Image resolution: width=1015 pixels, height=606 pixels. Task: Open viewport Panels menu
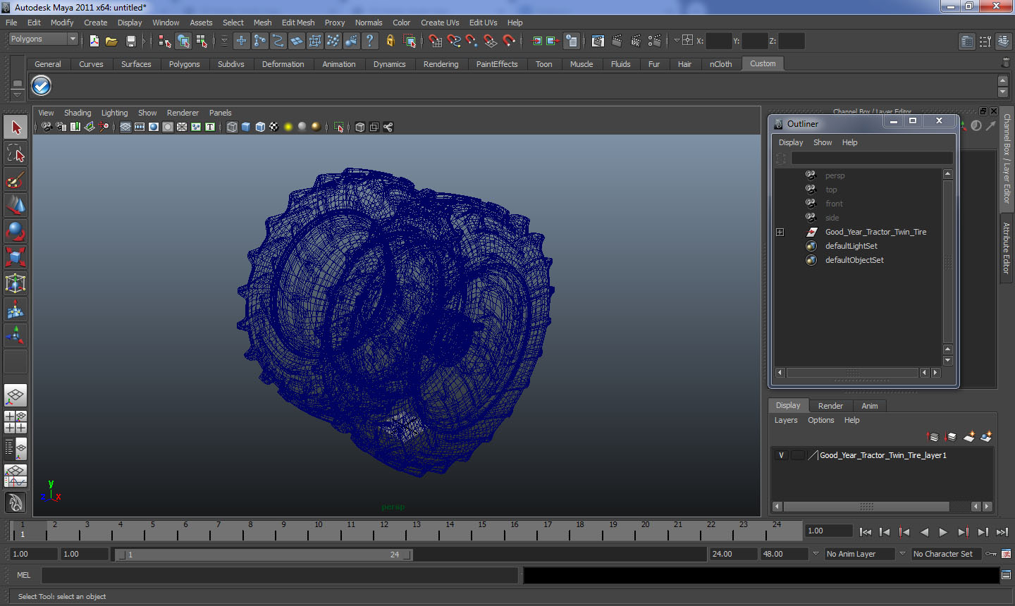click(220, 113)
